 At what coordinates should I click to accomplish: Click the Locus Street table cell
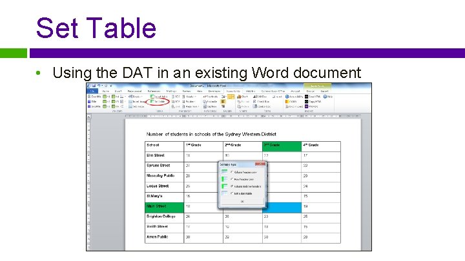tap(164, 188)
